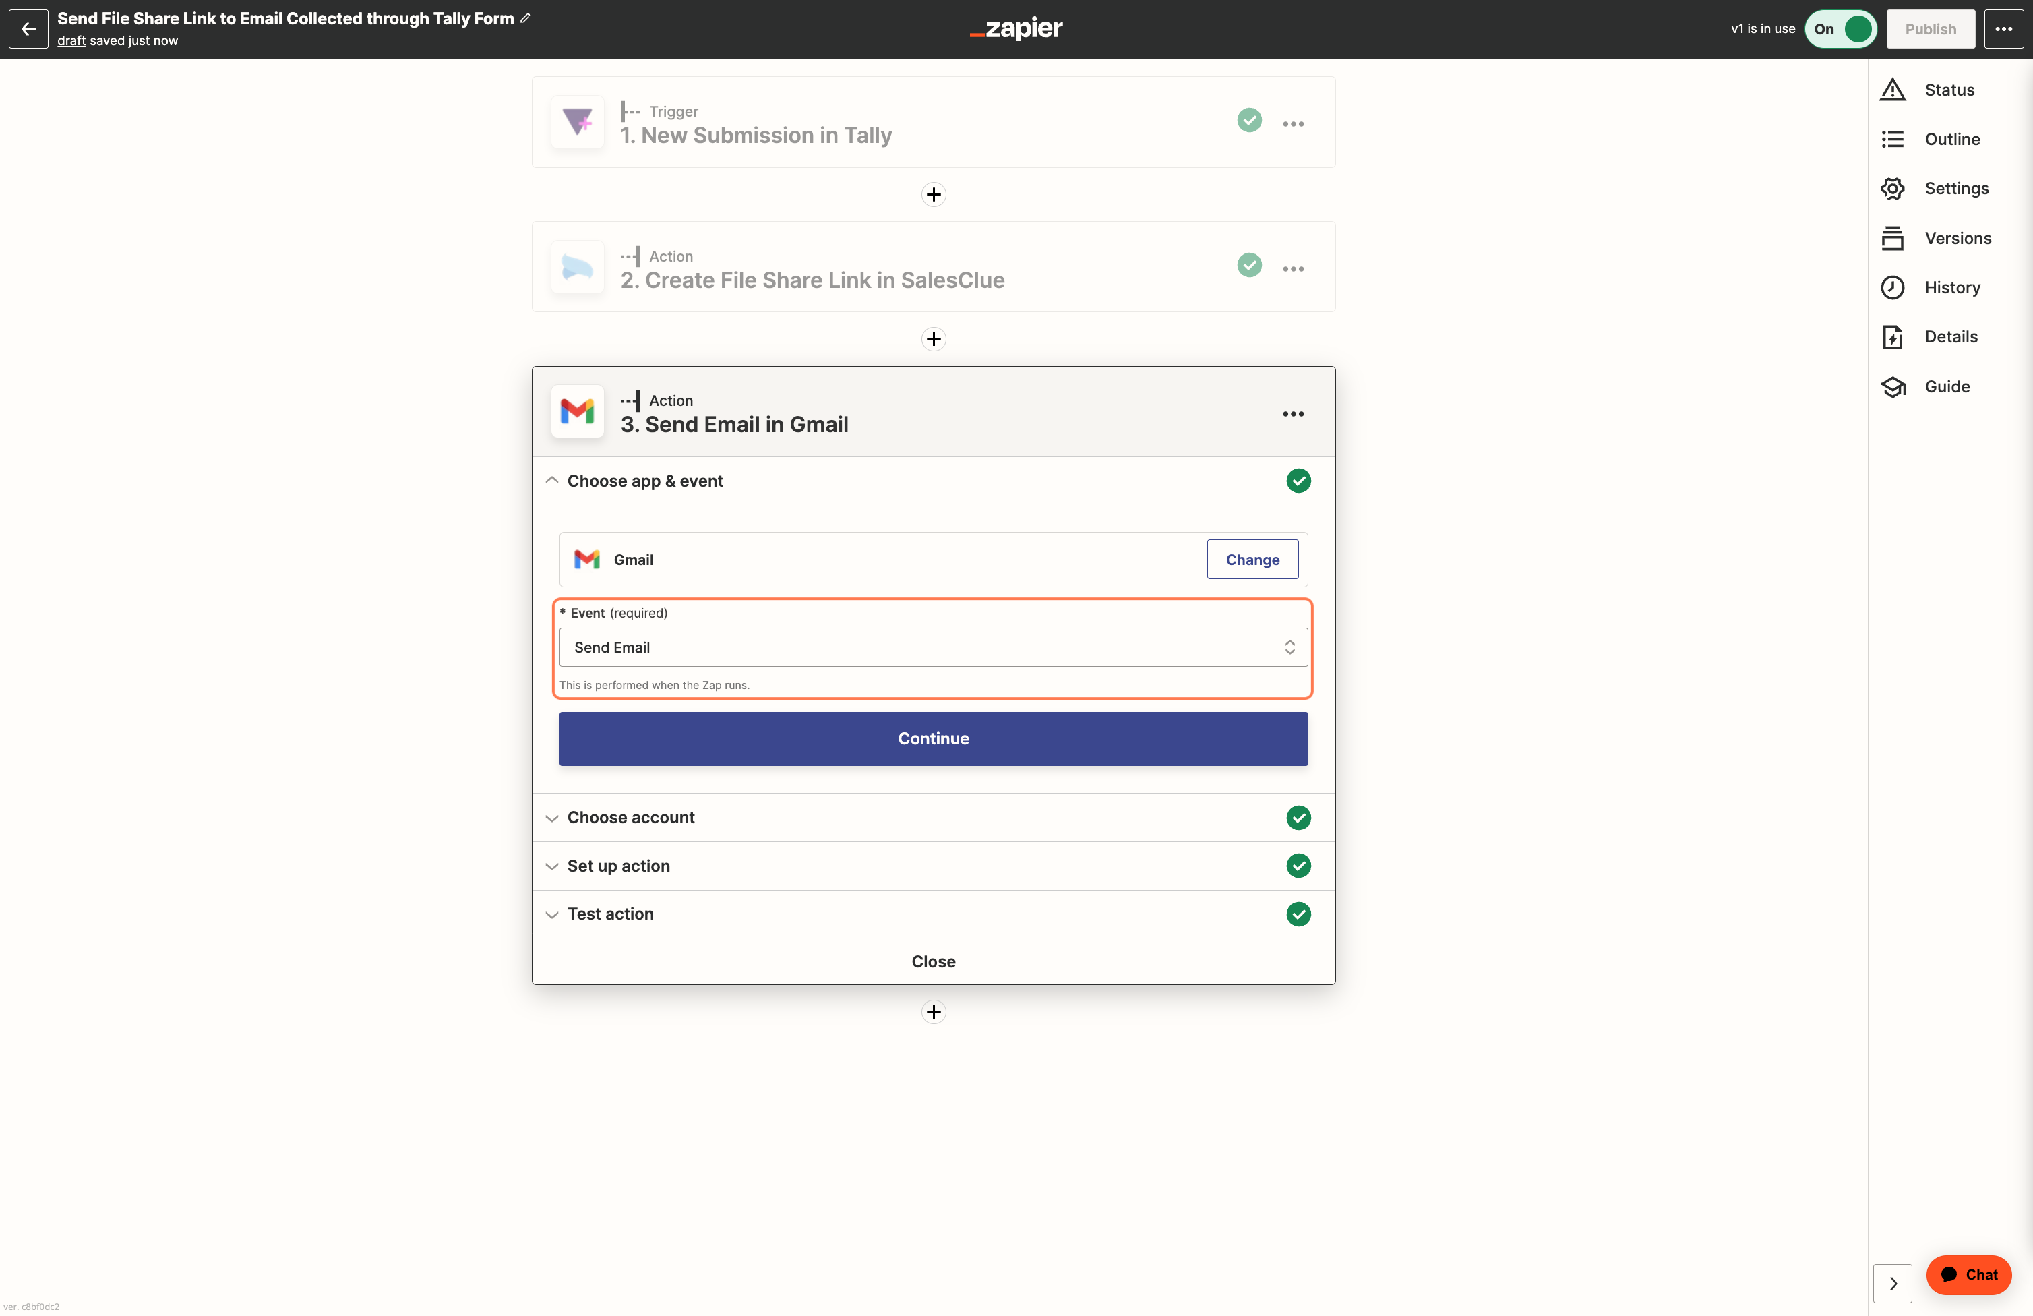This screenshot has height=1316, width=2033.
Task: Open the three-dot menu for SalesClue step
Action: [1294, 268]
